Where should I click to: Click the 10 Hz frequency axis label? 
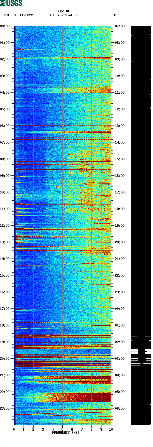point(111,430)
